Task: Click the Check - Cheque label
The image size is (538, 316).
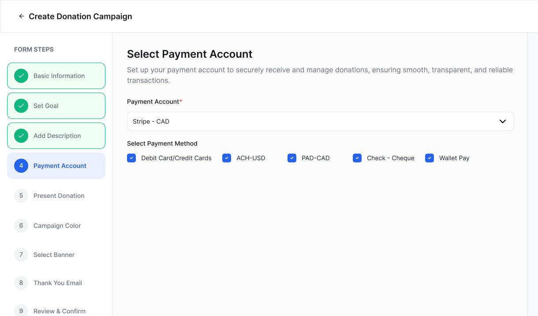Action: click(391, 158)
